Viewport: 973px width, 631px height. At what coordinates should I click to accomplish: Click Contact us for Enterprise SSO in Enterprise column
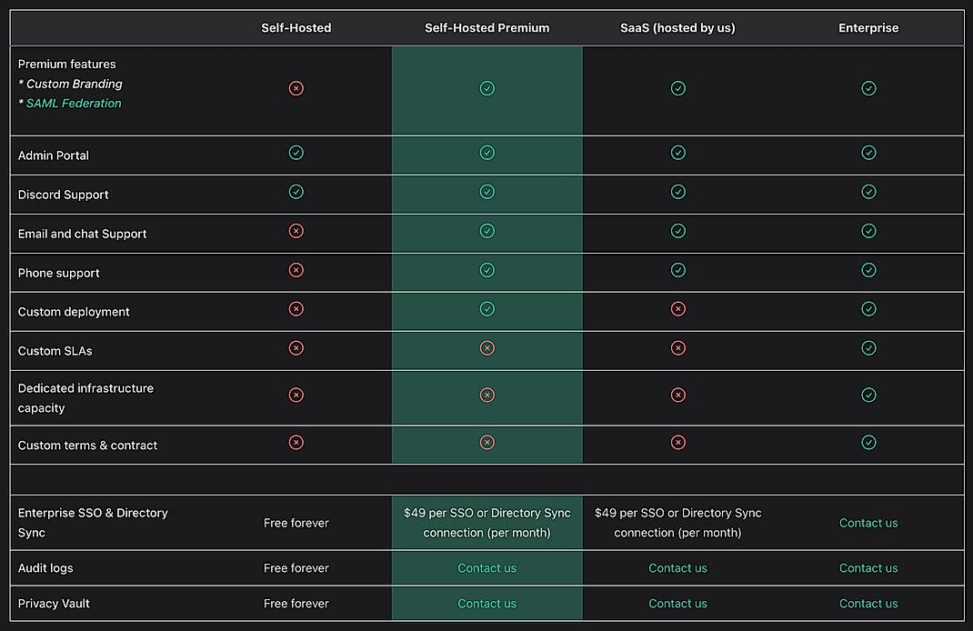coord(868,523)
